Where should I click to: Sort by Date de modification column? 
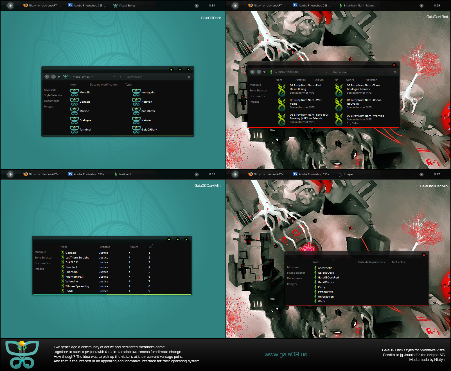pos(104,85)
